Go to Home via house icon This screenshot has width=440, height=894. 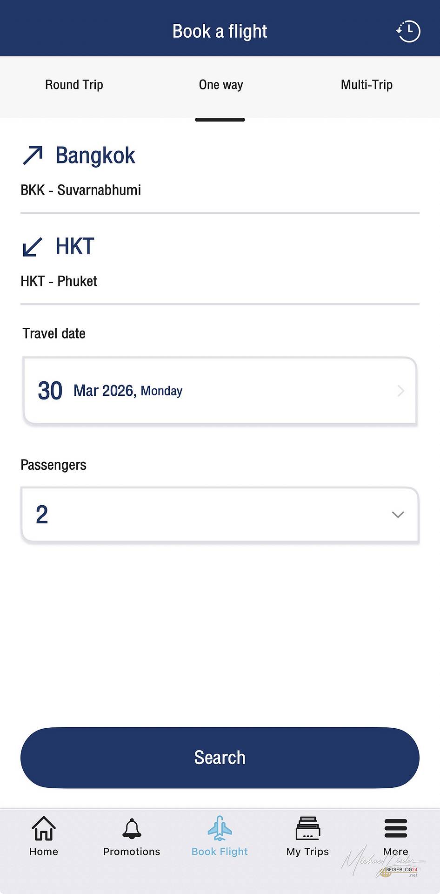(44, 829)
